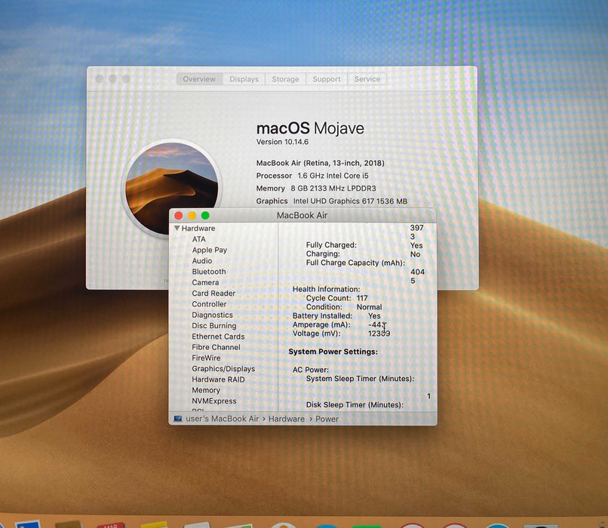The image size is (608, 528).
Task: Select Apple Pay in the sidebar
Action: (x=210, y=250)
